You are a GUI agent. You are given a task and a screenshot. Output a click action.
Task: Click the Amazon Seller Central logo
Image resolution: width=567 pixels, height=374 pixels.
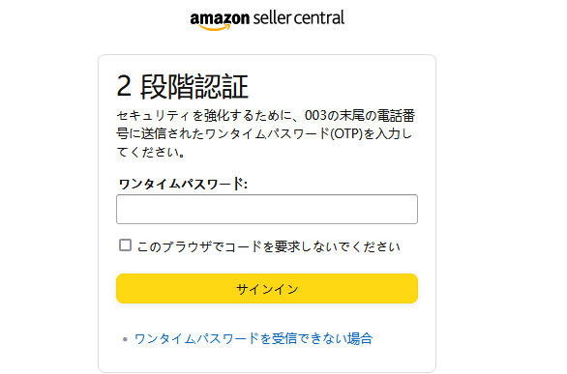267,20
